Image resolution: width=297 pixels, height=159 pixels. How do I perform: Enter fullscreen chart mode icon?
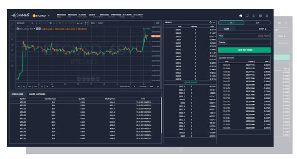coord(86,23)
